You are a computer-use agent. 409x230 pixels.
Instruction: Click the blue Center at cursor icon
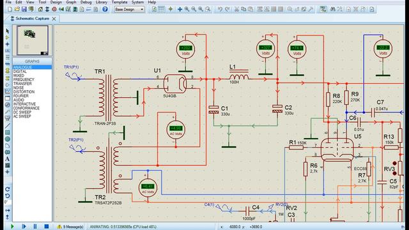[180, 10]
